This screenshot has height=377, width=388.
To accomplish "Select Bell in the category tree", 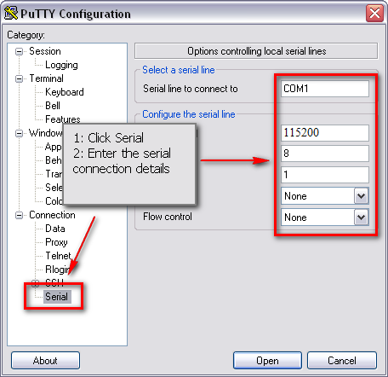I will [53, 106].
